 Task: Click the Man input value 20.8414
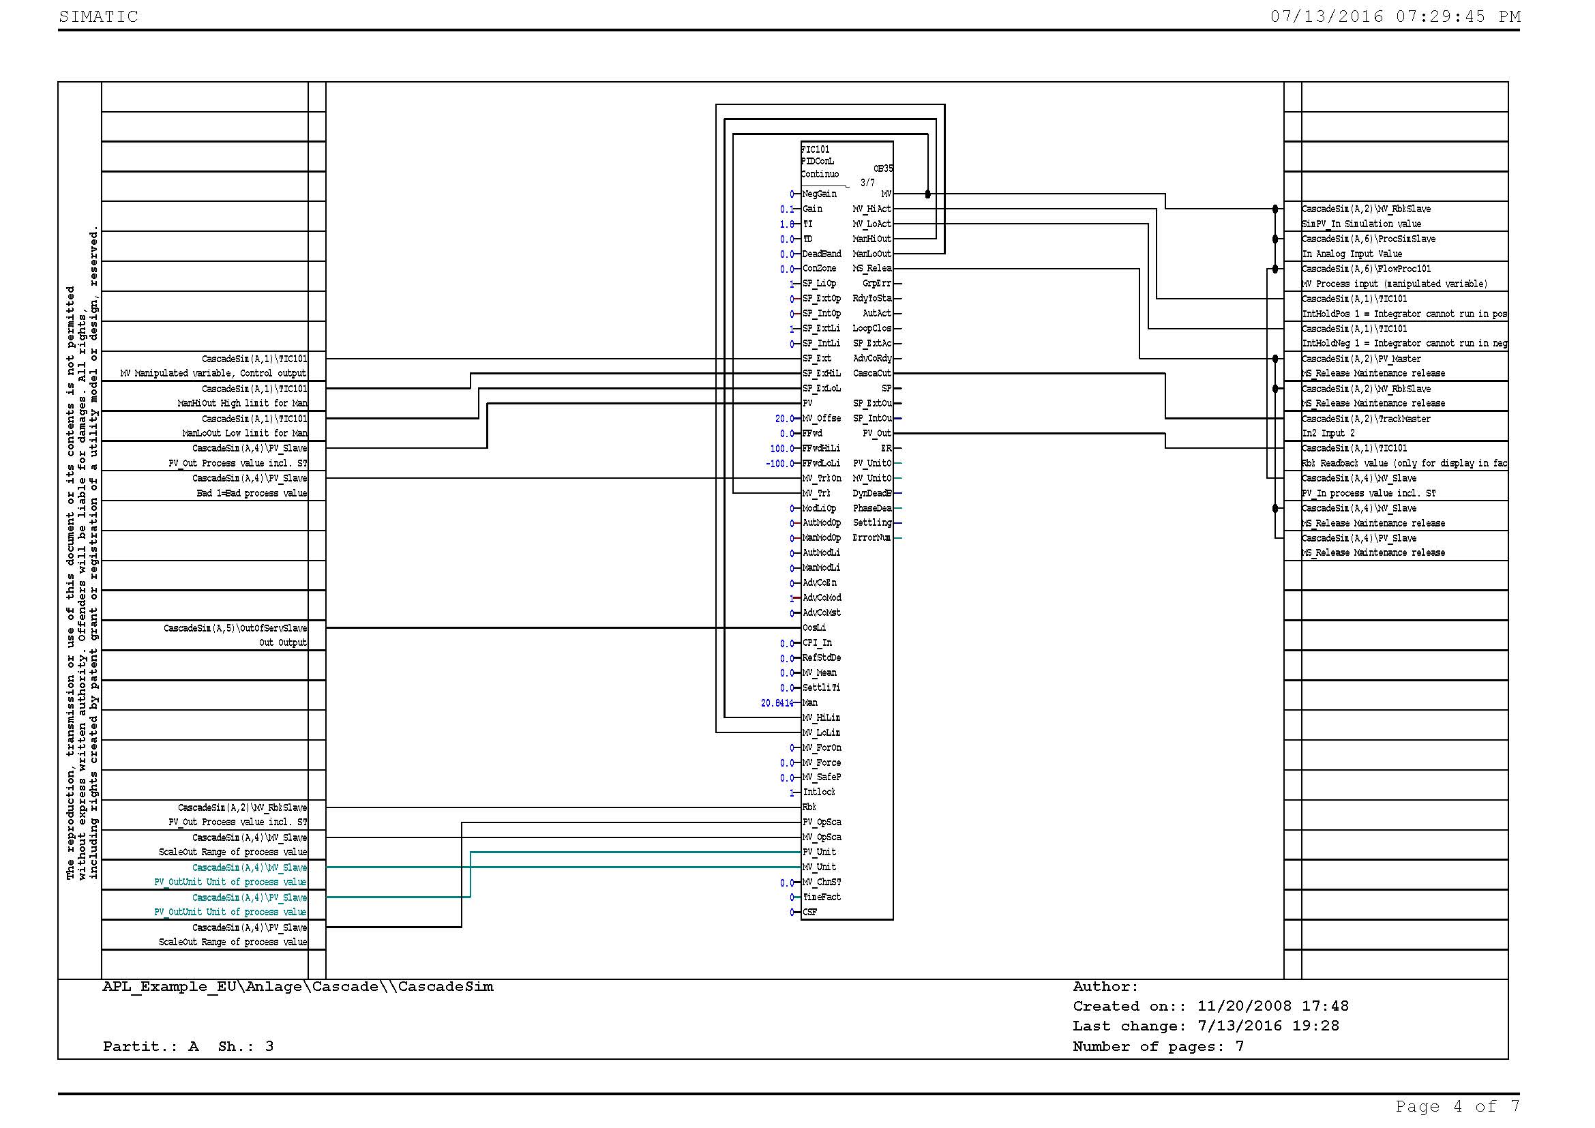pos(777,704)
